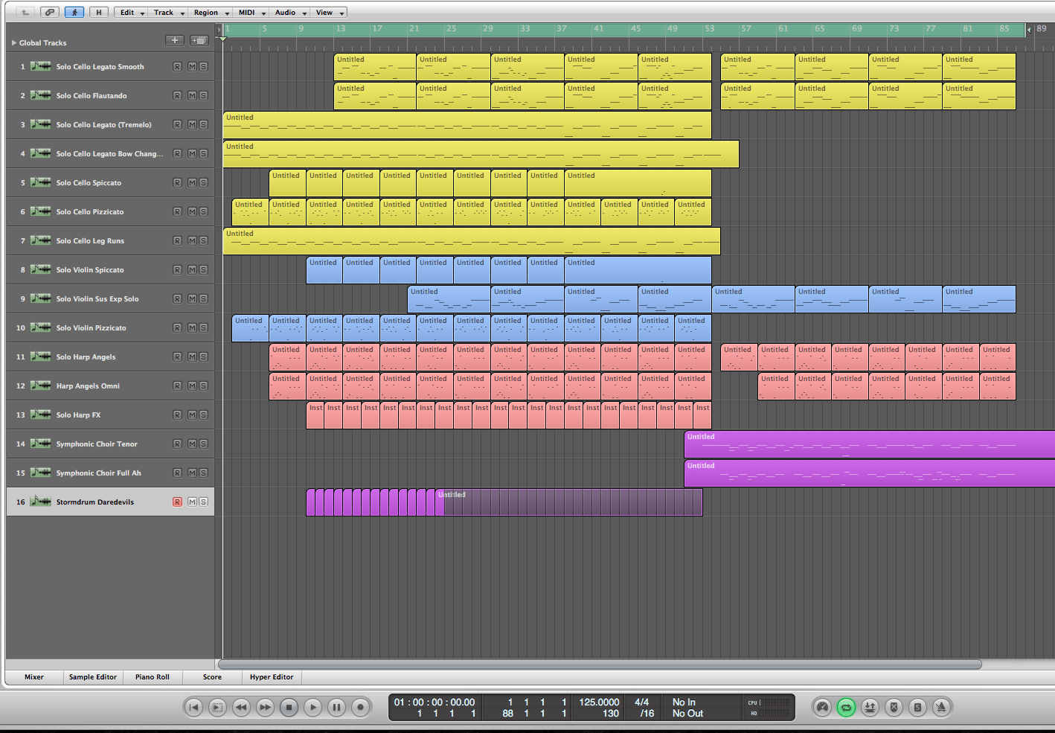
Task: Click the SMPTE time display 01:00:00:00.00
Action: (434, 702)
